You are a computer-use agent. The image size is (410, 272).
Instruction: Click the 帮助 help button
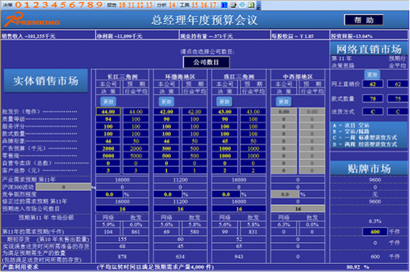(x=364, y=20)
